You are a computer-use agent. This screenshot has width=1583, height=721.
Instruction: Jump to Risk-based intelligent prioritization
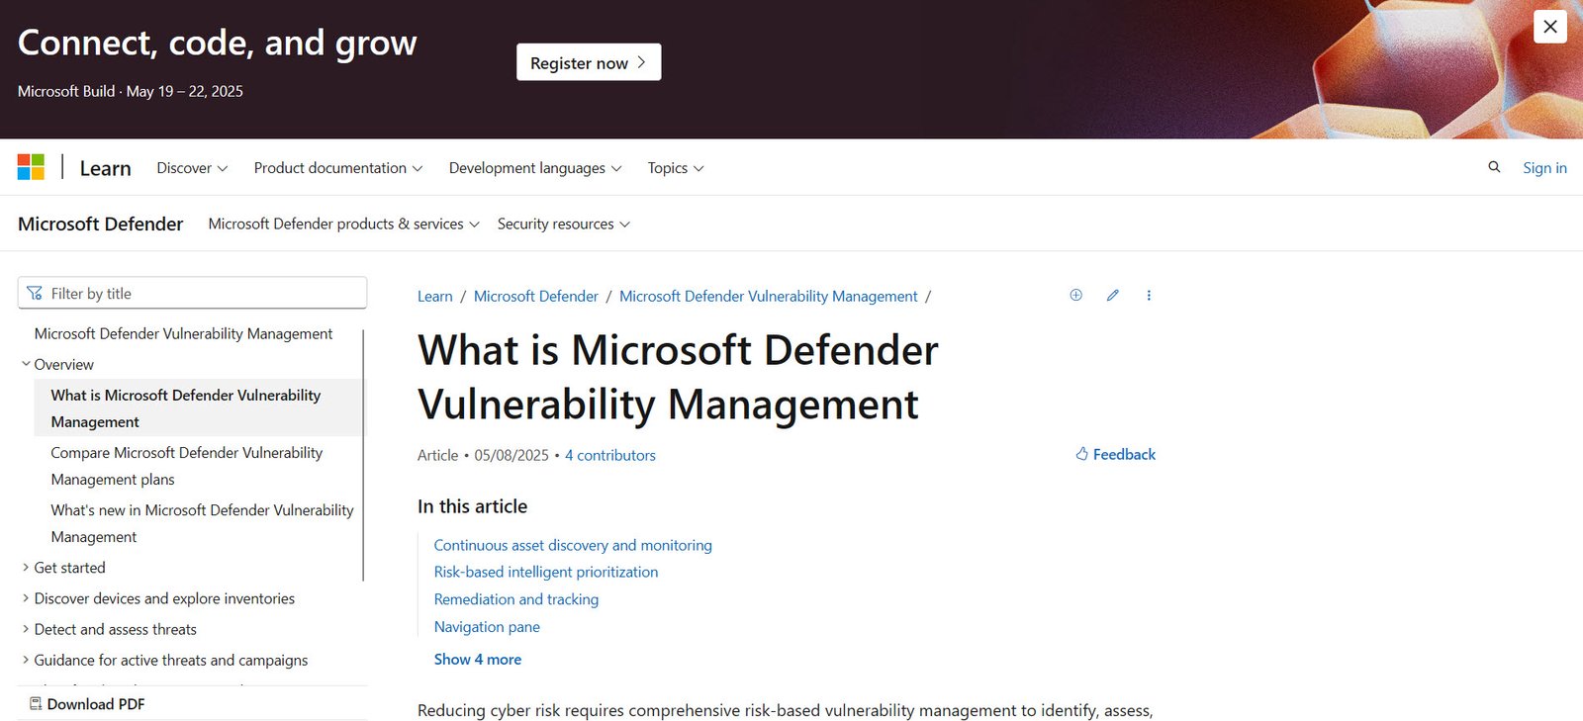coord(546,572)
